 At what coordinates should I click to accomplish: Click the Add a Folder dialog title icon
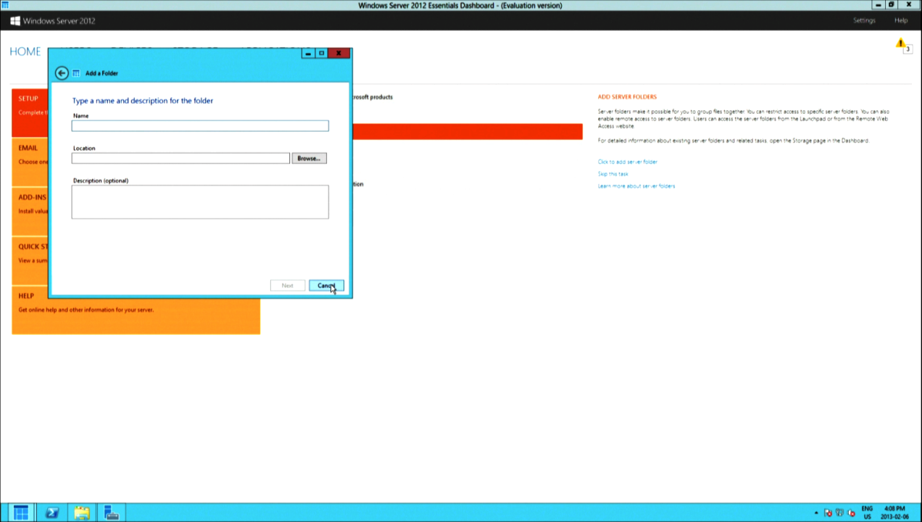[x=76, y=73]
